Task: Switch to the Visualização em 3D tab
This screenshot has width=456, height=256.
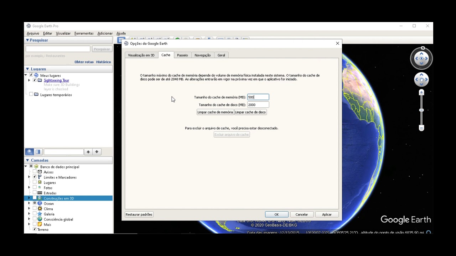Action: coord(141,55)
